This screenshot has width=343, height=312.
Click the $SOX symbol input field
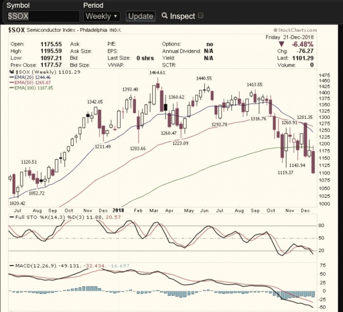click(x=43, y=16)
